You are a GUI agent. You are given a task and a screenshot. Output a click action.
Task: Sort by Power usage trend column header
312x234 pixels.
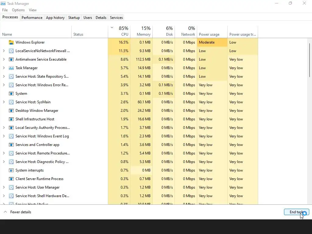(x=243, y=32)
